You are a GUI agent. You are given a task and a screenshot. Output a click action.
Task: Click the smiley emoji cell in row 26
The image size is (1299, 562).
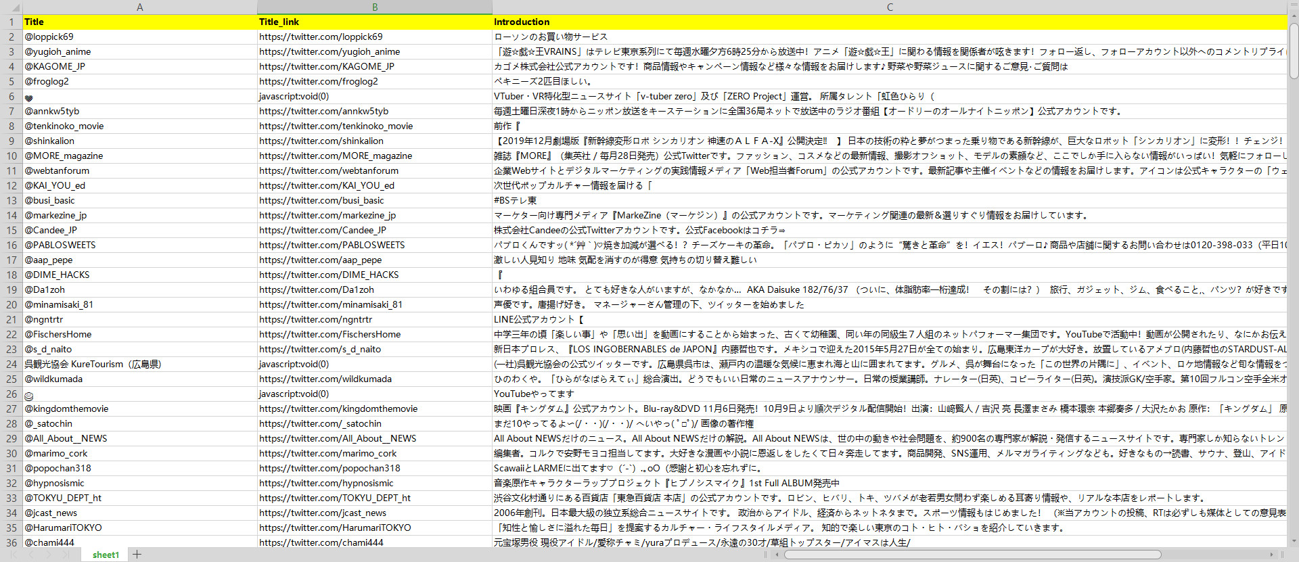tap(140, 394)
